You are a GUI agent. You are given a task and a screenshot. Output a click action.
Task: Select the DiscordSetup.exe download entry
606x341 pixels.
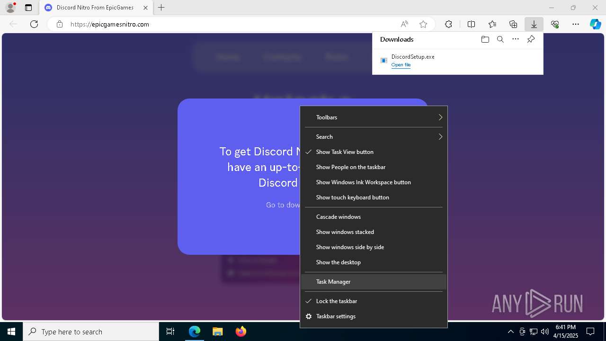(457, 61)
